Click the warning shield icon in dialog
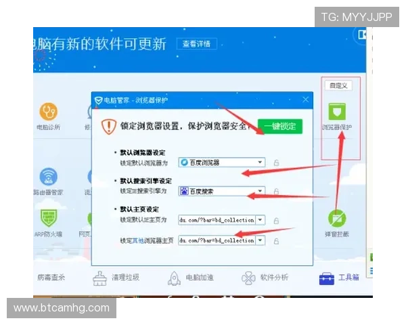This screenshot has height=325, width=406. pyautogui.click(x=108, y=127)
